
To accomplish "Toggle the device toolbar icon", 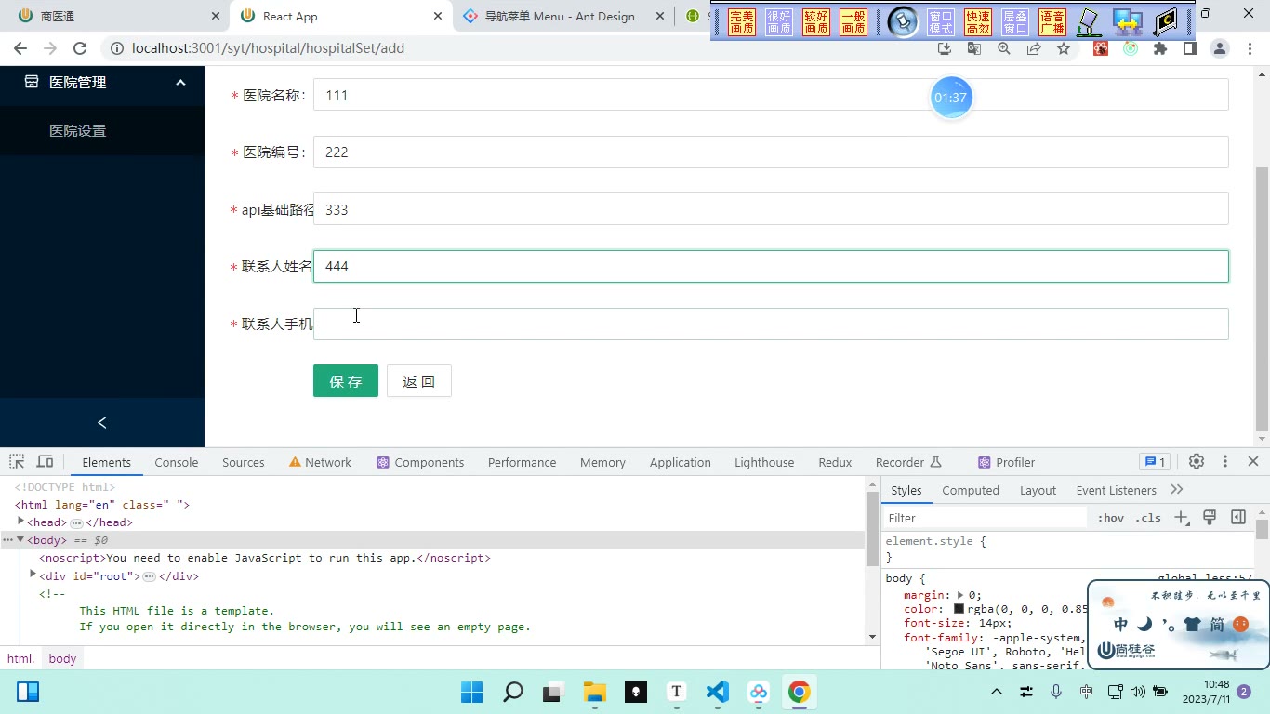I will [x=45, y=462].
